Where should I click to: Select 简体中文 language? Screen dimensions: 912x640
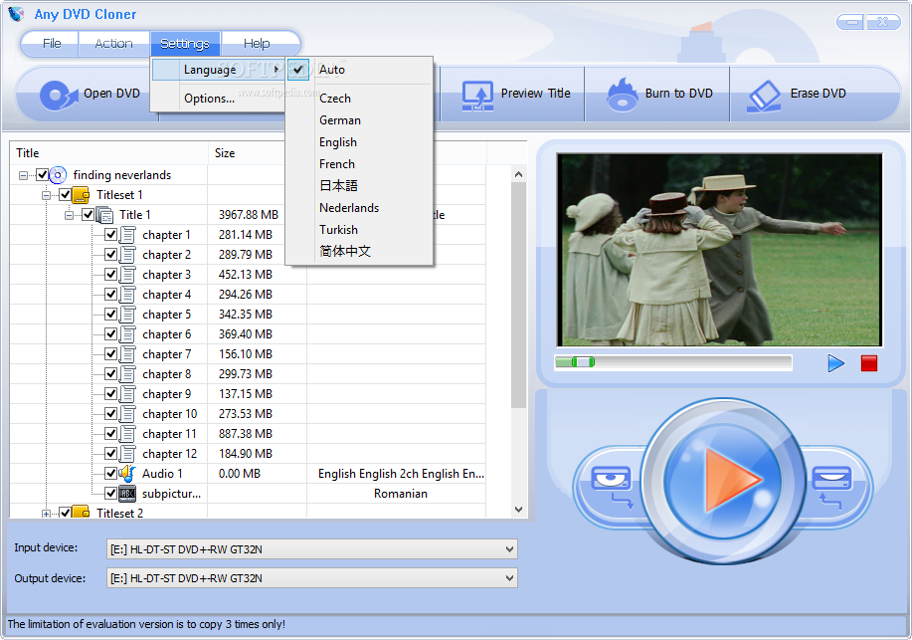coord(359,252)
